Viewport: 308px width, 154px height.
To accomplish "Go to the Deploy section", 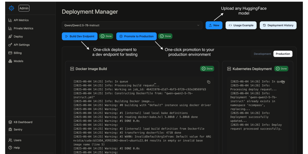I will tap(18, 36).
